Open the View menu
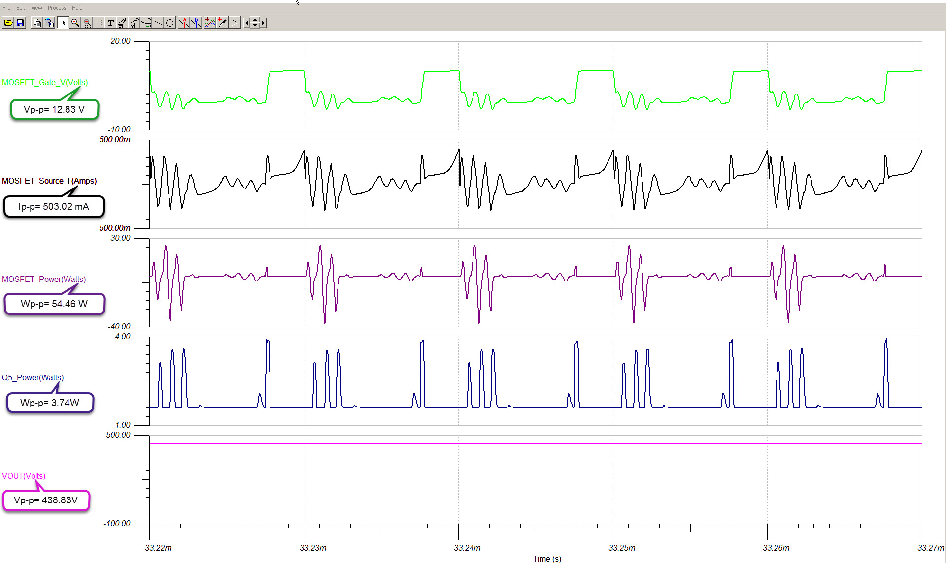This screenshot has width=946, height=563. pos(36,8)
